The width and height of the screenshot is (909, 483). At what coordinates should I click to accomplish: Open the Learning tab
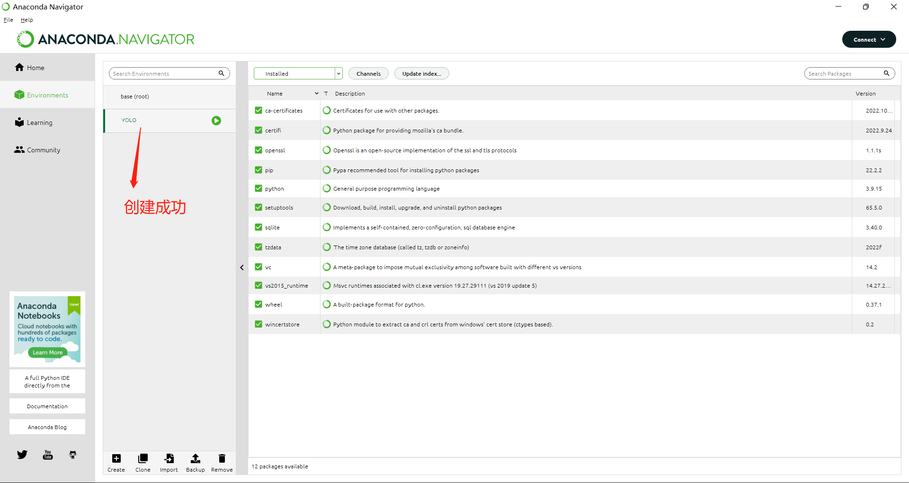point(47,123)
